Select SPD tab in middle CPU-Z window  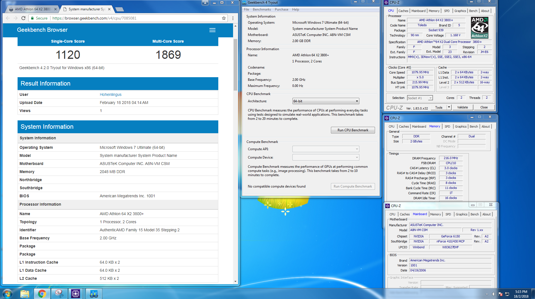[447, 127]
